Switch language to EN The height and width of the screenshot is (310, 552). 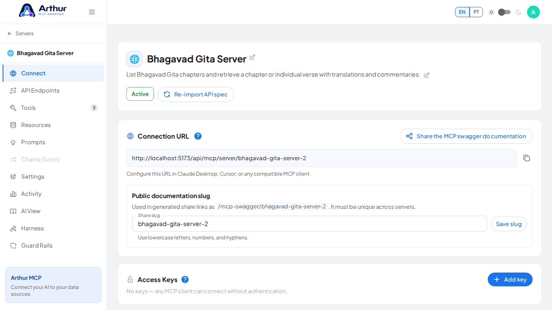[x=462, y=12]
